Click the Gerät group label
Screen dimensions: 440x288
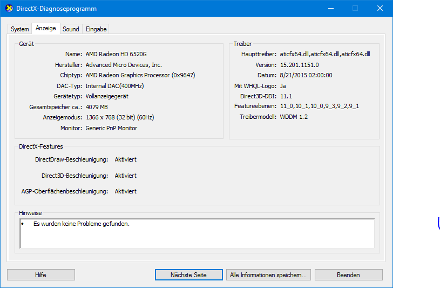click(26, 44)
